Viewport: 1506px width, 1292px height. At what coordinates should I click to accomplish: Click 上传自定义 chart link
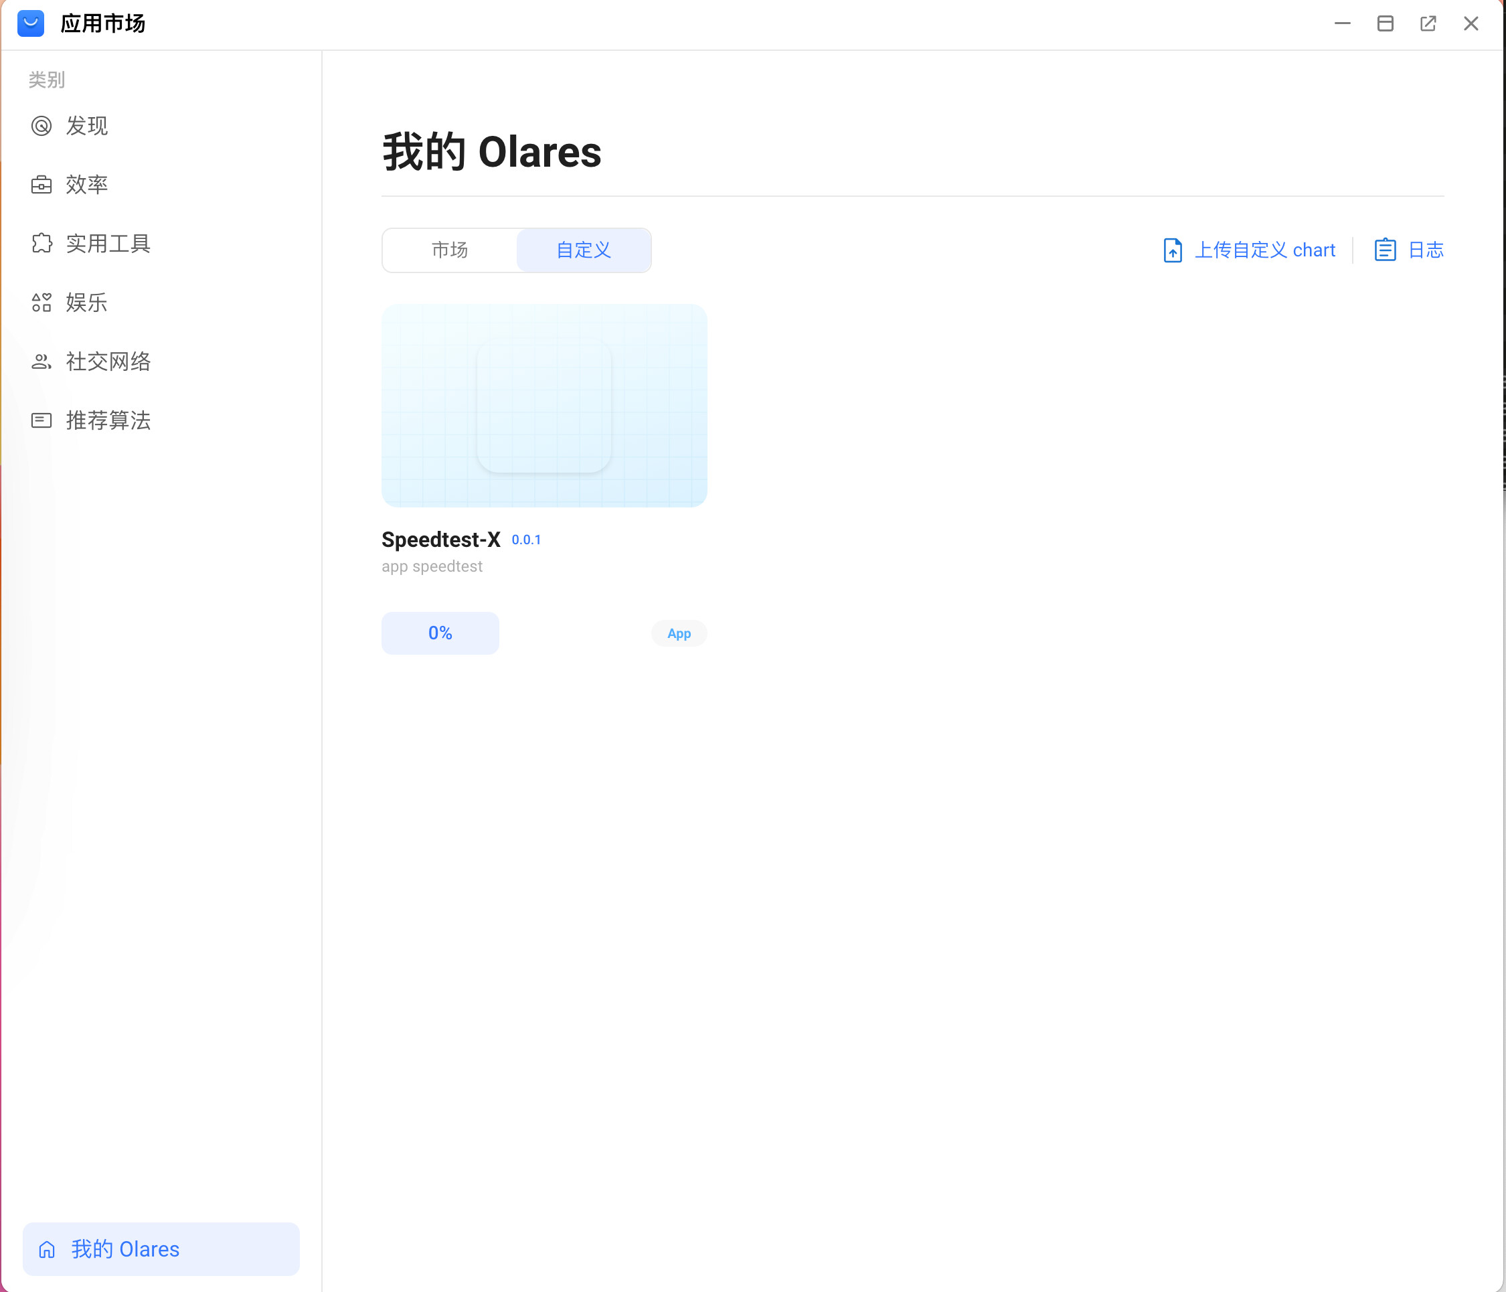[x=1264, y=250]
